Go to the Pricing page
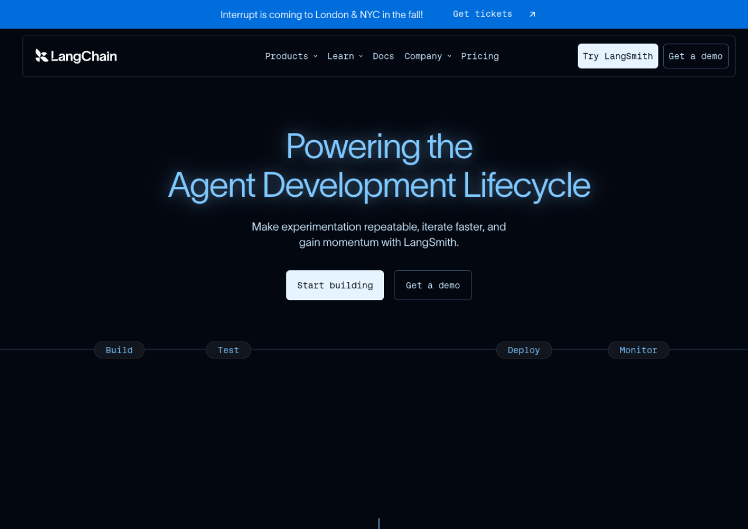The image size is (748, 529). (480, 56)
